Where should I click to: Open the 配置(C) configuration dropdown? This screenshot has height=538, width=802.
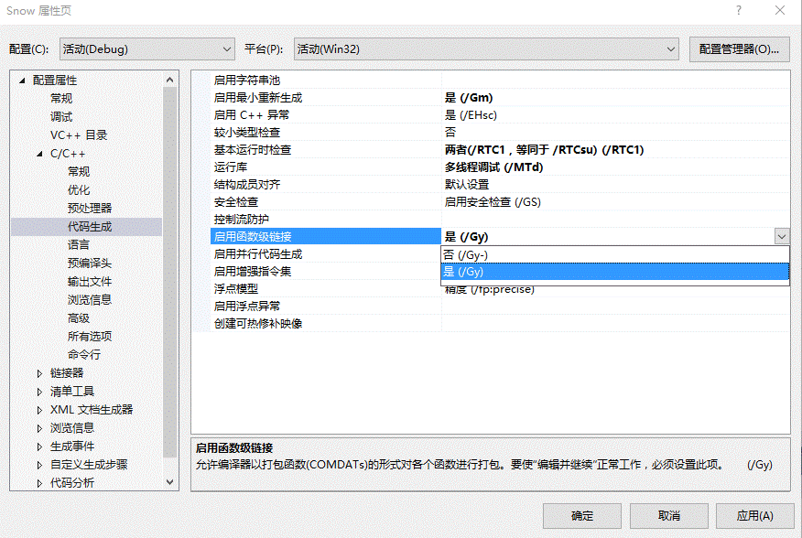[x=147, y=49]
